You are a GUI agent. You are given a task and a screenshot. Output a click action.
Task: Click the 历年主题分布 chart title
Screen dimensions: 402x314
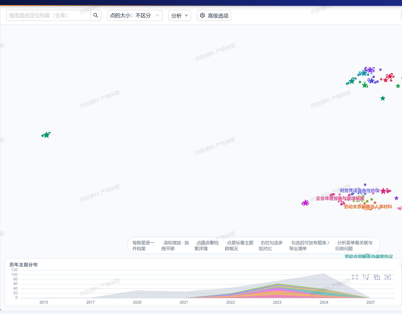pos(24,265)
